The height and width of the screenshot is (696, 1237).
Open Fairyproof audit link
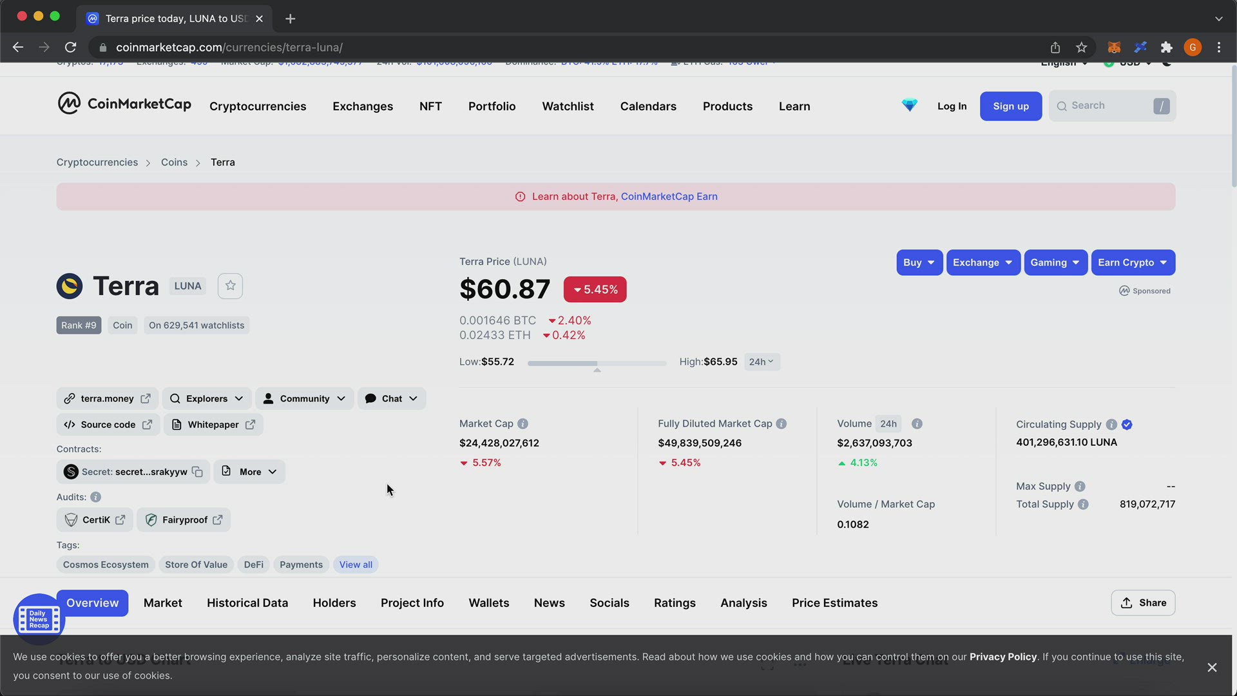pos(184,520)
